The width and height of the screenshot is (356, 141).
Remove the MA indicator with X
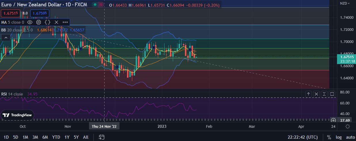tap(56, 22)
